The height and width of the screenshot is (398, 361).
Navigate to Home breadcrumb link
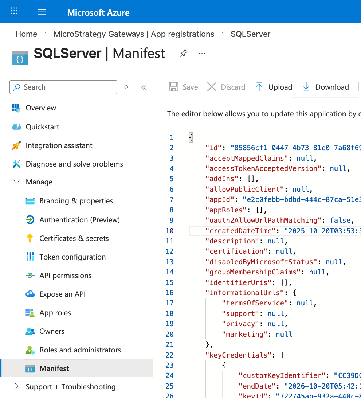click(26, 34)
